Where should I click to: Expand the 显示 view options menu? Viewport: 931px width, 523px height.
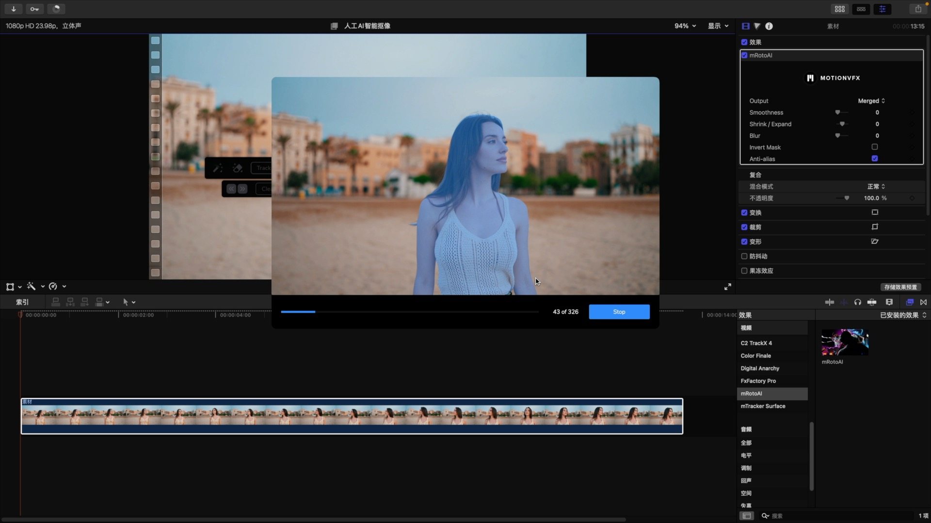point(718,26)
